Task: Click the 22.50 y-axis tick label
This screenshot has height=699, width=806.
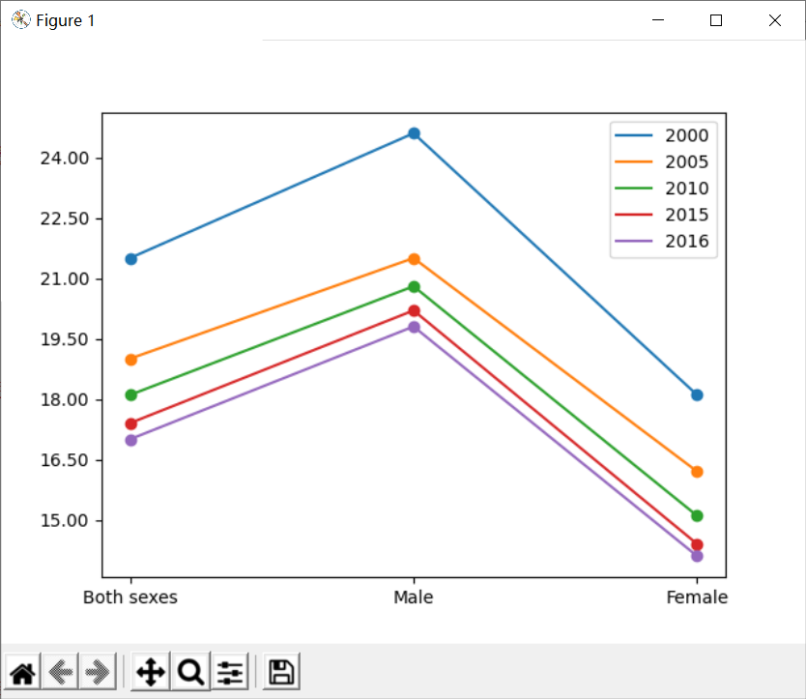Action: click(x=65, y=218)
